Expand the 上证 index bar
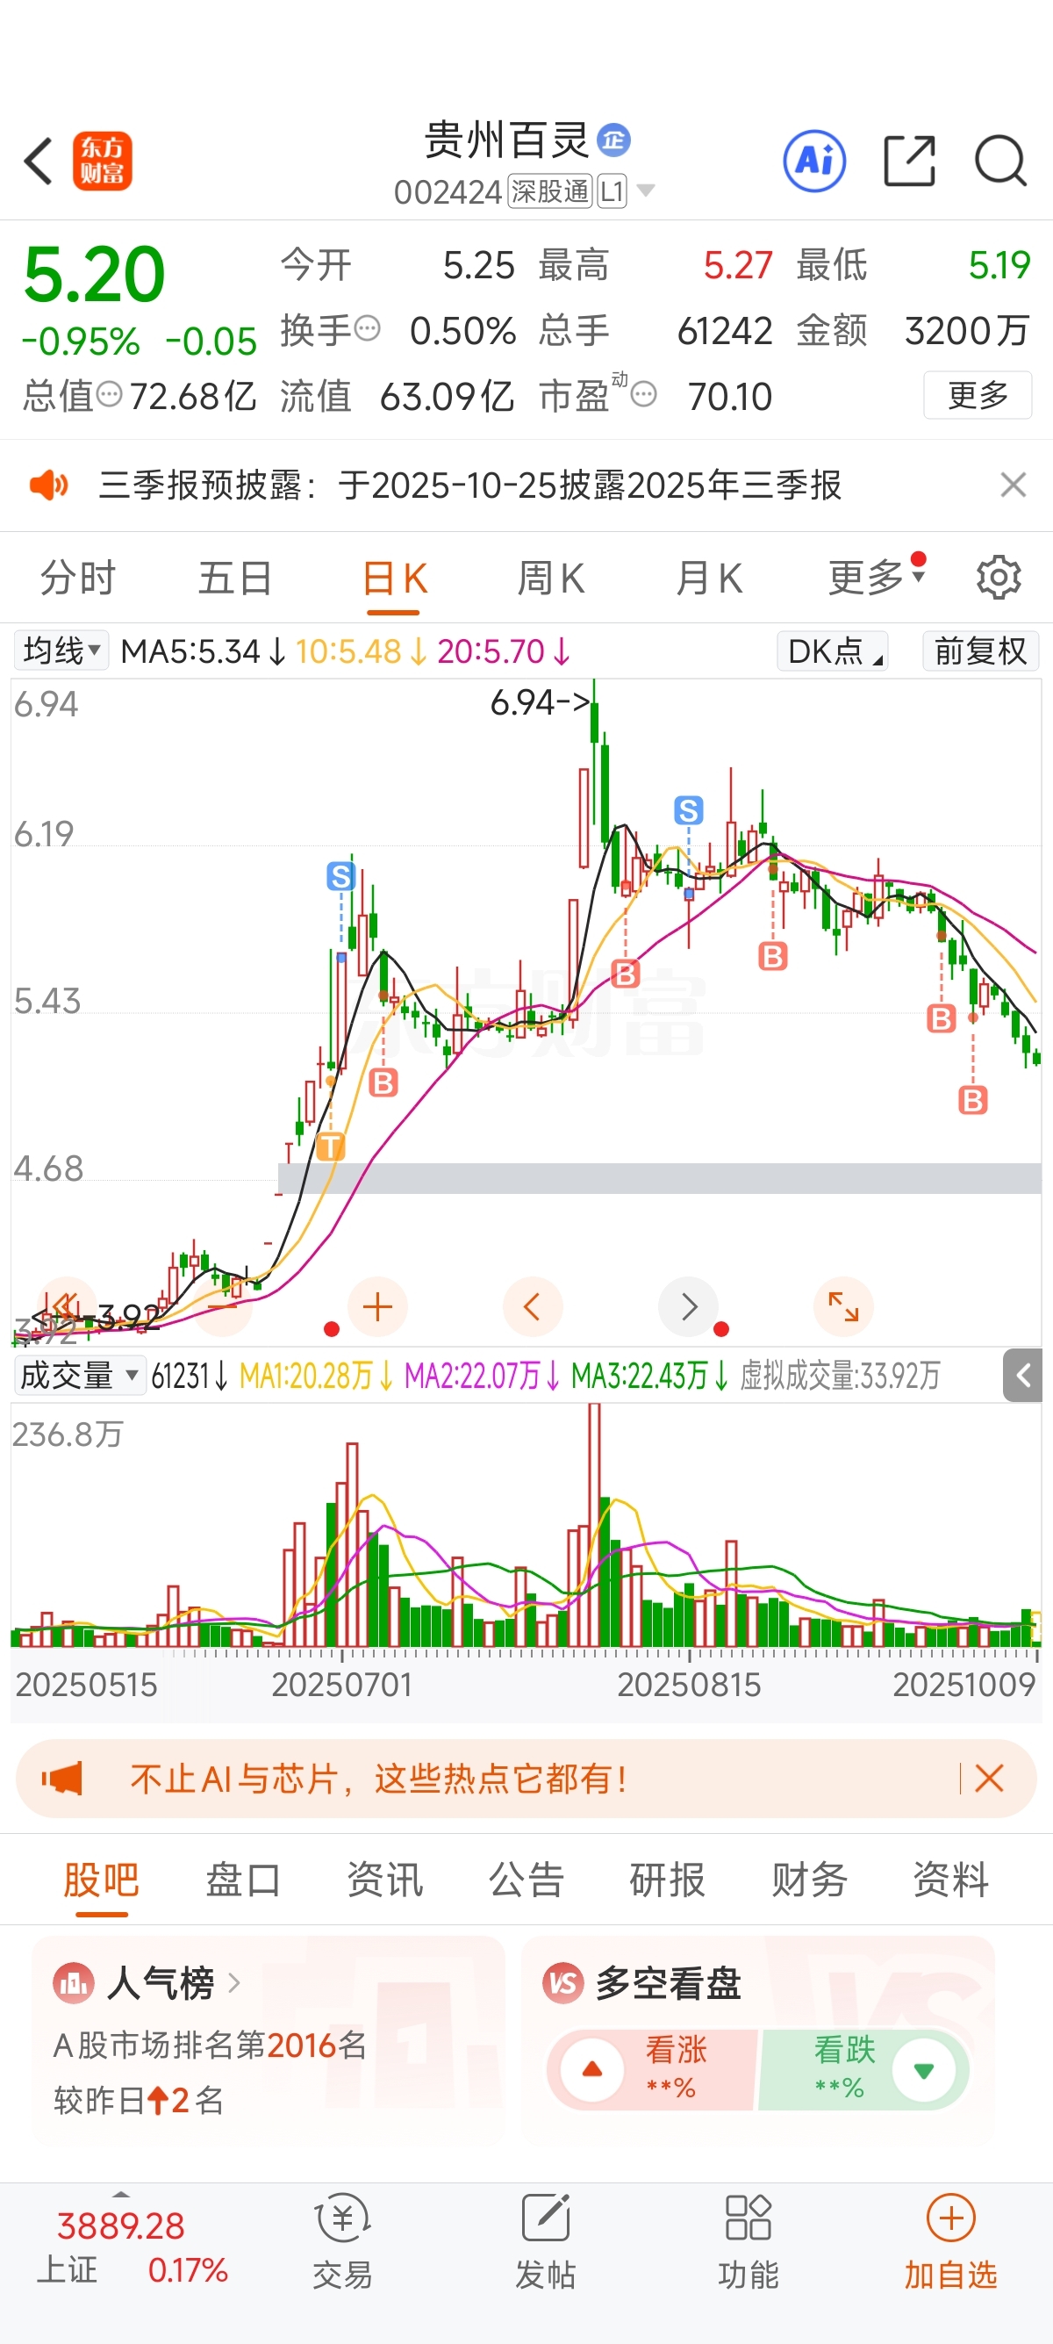Screen dimensions: 1053x2344 click(x=121, y=2195)
